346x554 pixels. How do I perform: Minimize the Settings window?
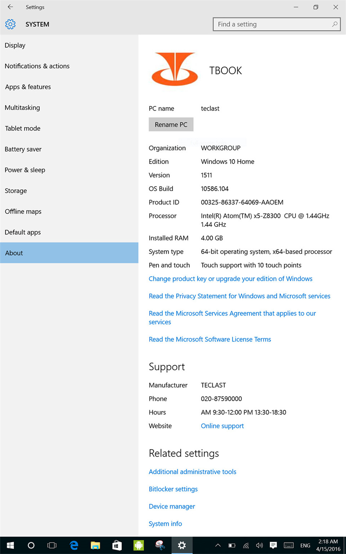click(296, 7)
